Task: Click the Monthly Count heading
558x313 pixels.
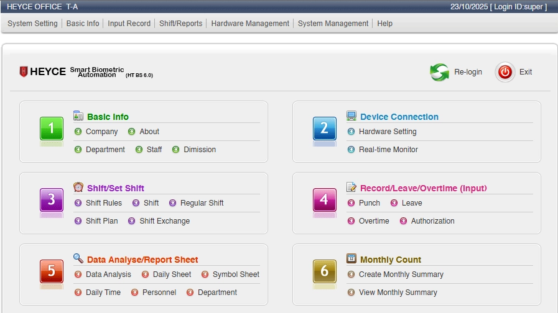Action: tap(391, 260)
